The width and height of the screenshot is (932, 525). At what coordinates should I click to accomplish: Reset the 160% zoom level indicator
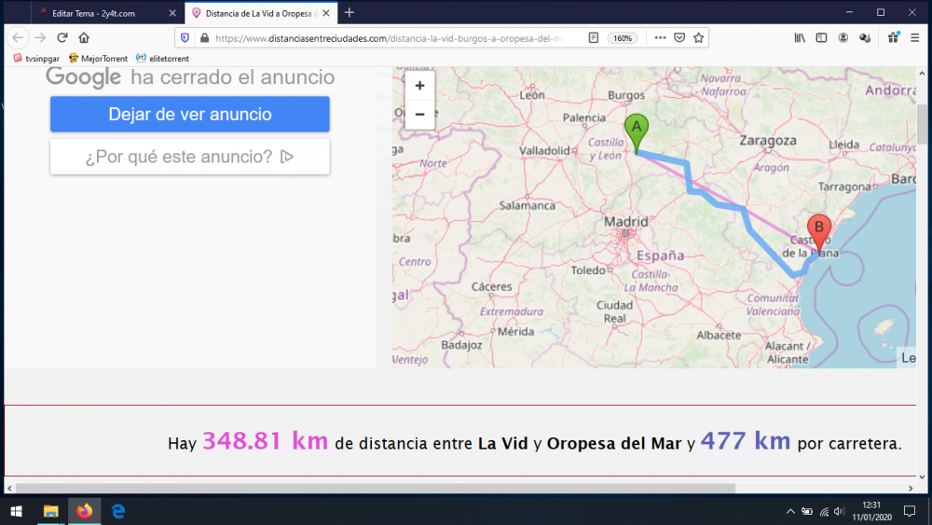click(622, 38)
